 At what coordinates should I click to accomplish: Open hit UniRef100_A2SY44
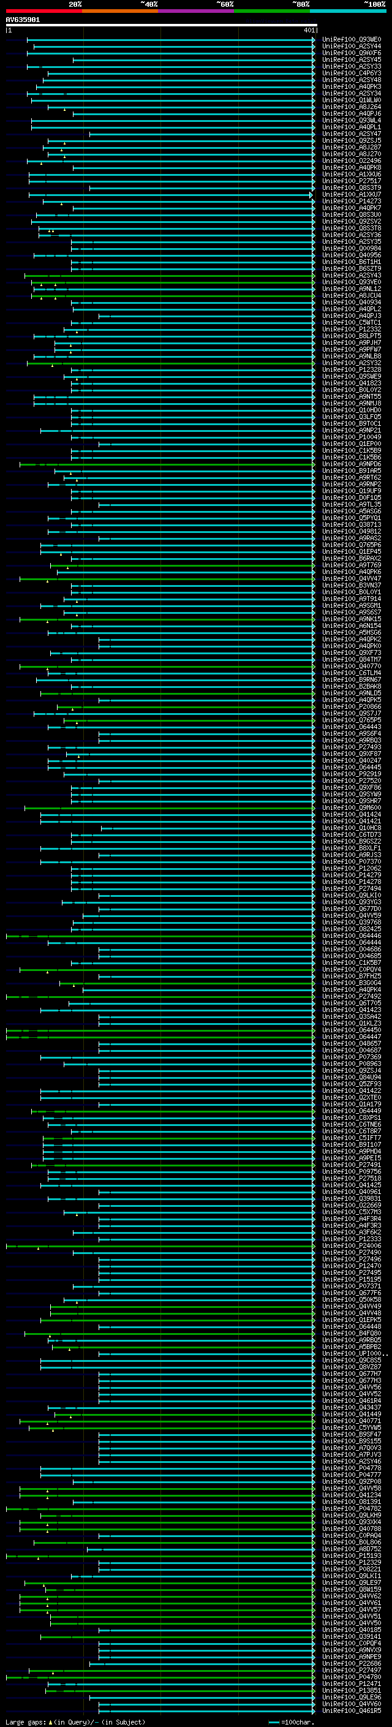[x=352, y=47]
